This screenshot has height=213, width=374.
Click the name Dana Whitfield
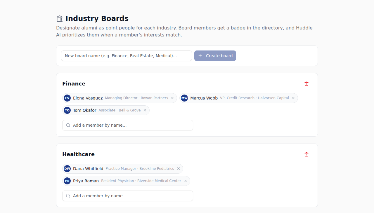pos(88,169)
